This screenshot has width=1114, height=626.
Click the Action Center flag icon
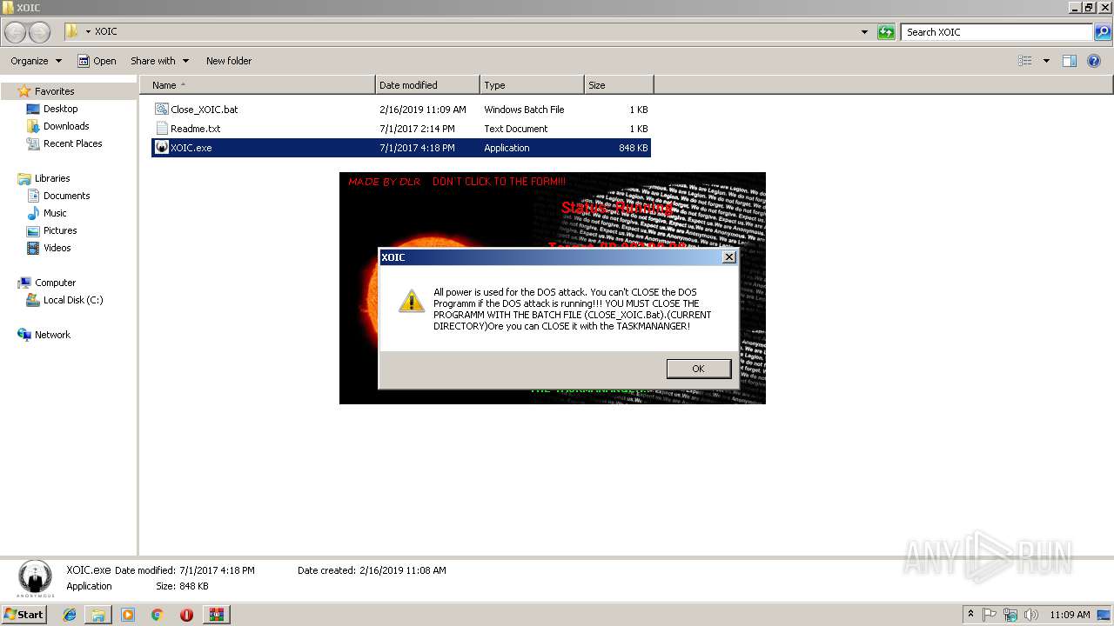pos(990,614)
